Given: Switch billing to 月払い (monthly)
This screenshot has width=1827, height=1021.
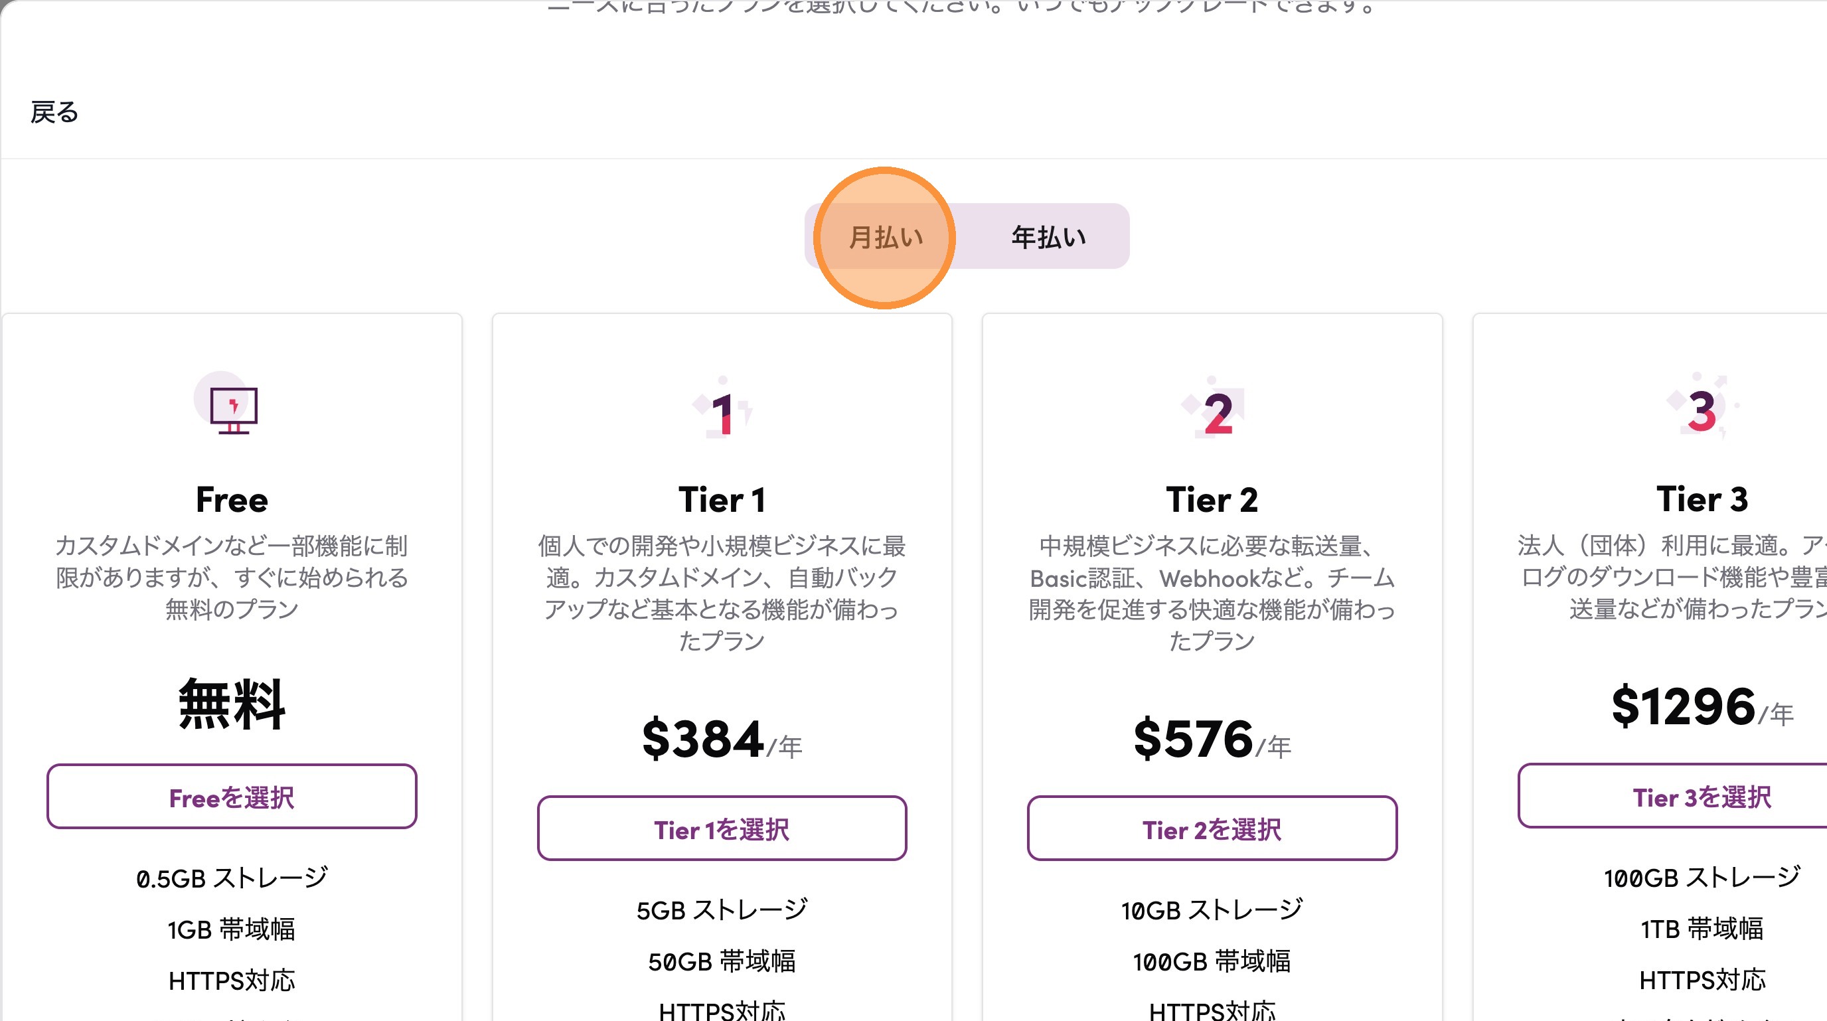Looking at the screenshot, I should [885, 237].
